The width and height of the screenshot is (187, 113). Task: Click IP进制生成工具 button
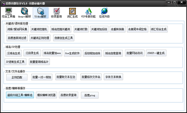click(x=16, y=62)
